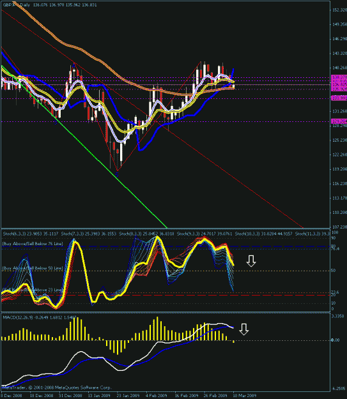This screenshot has height=399, width=347.
Task: Select the 131.260 price axis label
Action: (x=339, y=111)
